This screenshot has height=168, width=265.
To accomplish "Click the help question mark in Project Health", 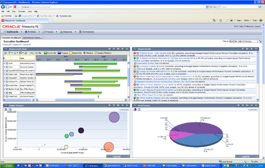I will [x=243, y=49].
